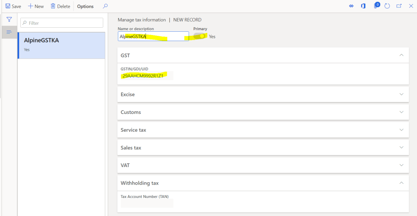This screenshot has width=417, height=216.
Task: Toggle the list view lines icon
Action: 9,32
